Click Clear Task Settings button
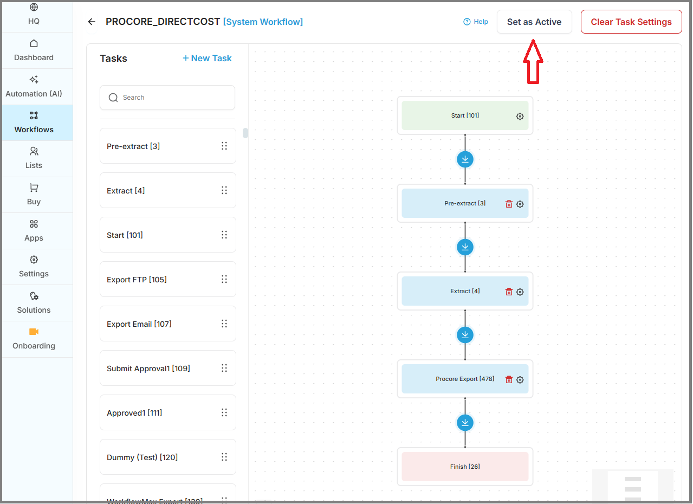The image size is (693, 504). point(631,22)
